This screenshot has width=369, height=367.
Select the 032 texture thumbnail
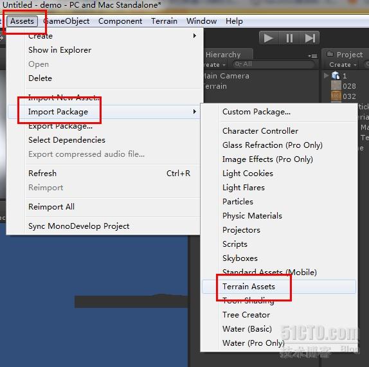click(x=336, y=96)
